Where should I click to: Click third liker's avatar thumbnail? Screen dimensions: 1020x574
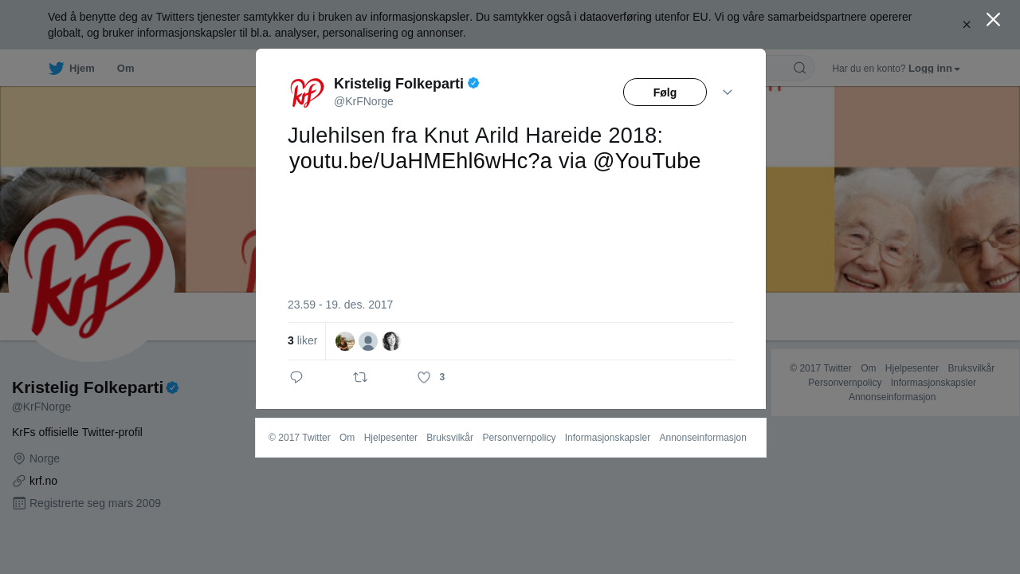pyautogui.click(x=390, y=341)
